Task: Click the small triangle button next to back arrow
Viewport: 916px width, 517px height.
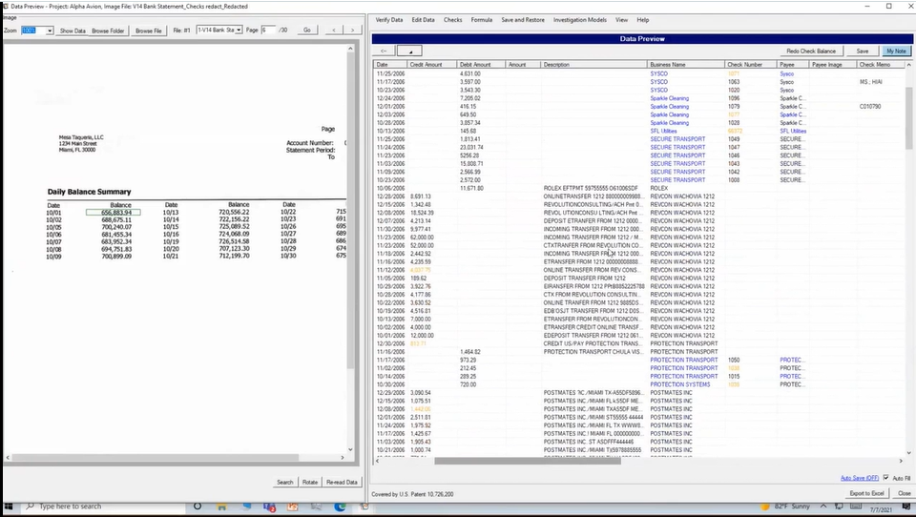Action: 409,51
